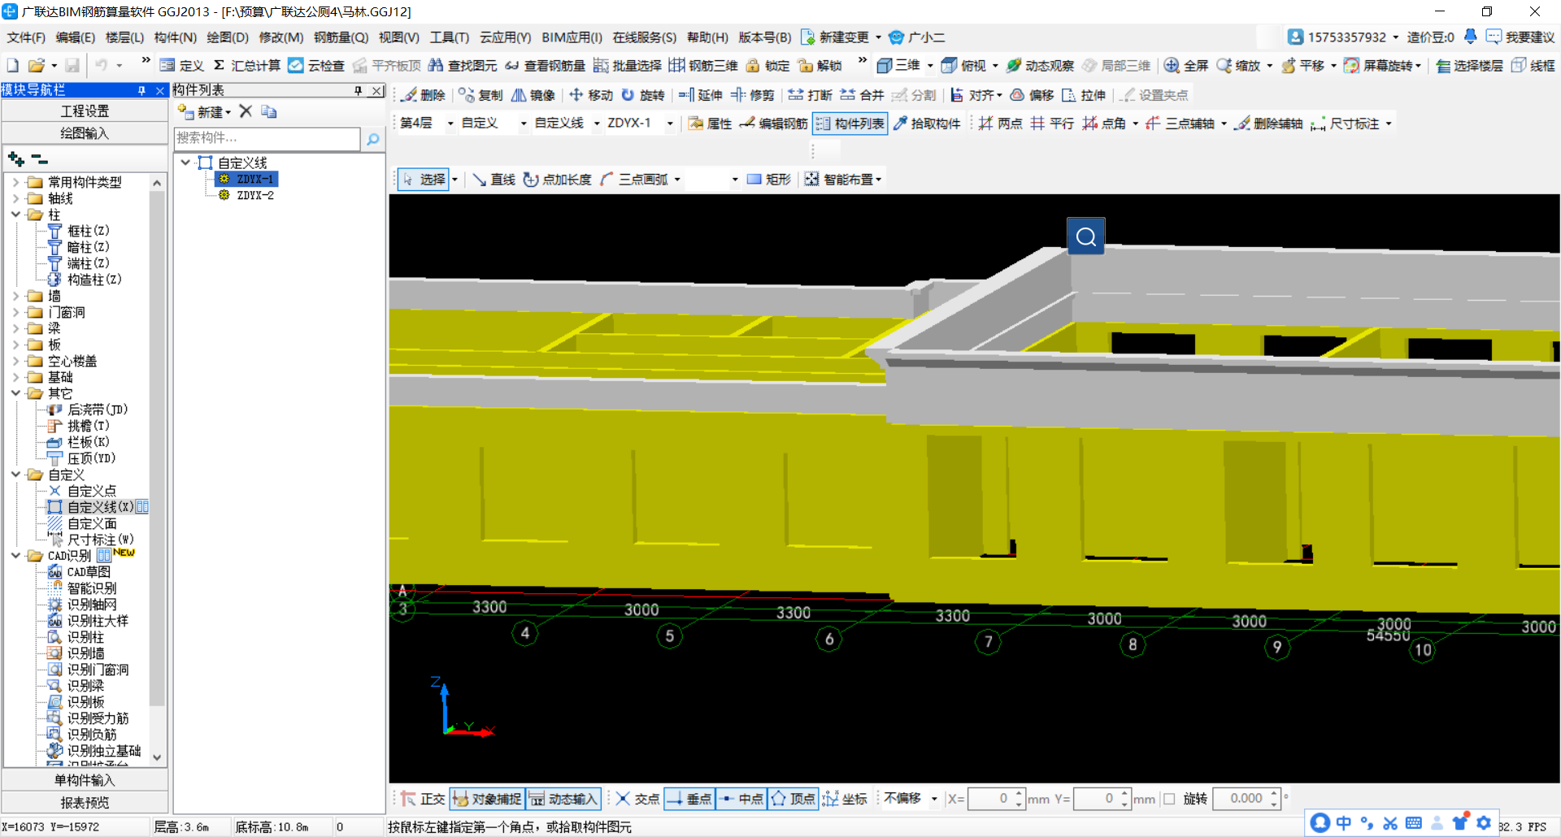
Task: Open the 构件(N) menu
Action: point(176,37)
